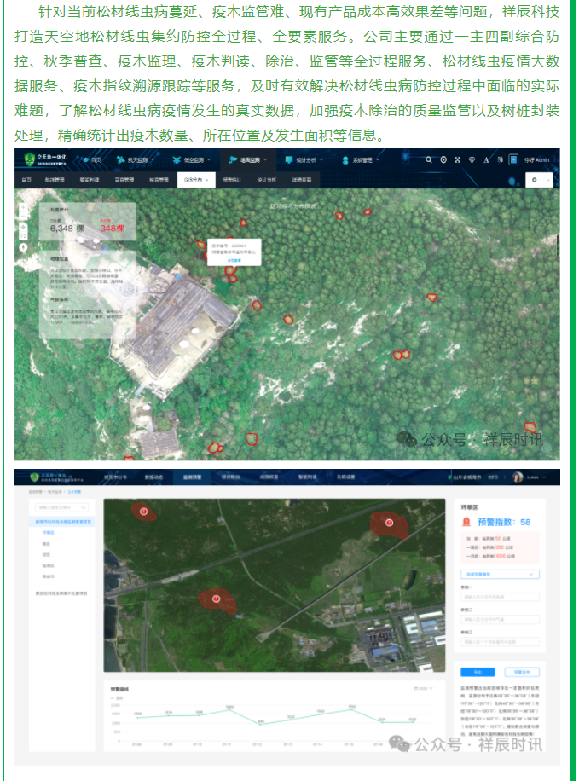Click the 参数一 input field
The image size is (579, 781).
499,597
